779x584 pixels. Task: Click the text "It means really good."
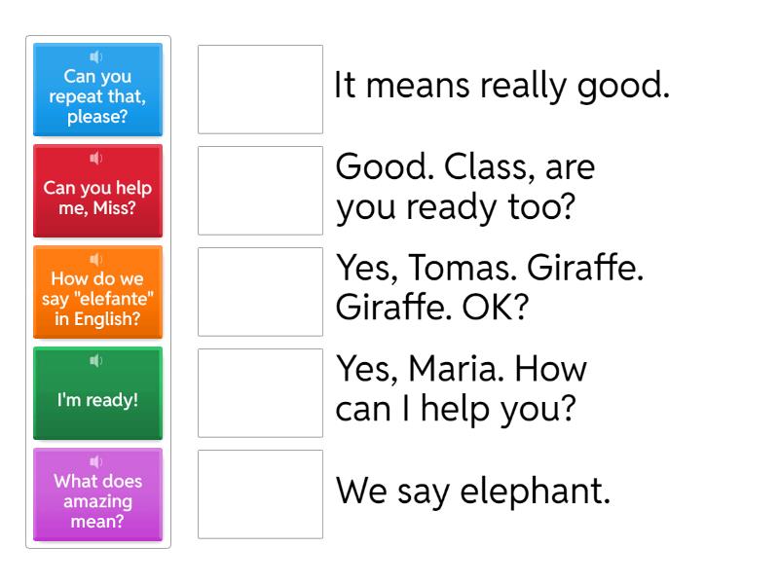(501, 87)
